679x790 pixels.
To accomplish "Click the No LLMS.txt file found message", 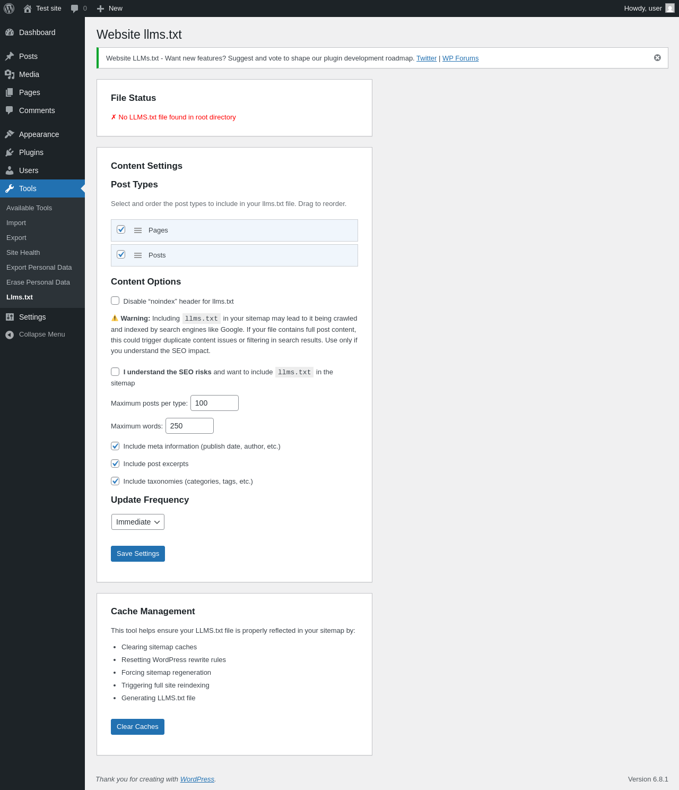I will point(173,117).
